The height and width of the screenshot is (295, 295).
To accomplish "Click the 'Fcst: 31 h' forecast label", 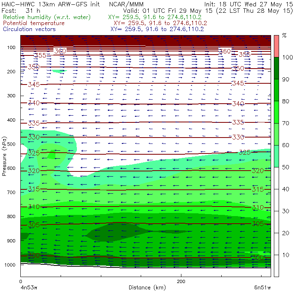I will point(21,11).
